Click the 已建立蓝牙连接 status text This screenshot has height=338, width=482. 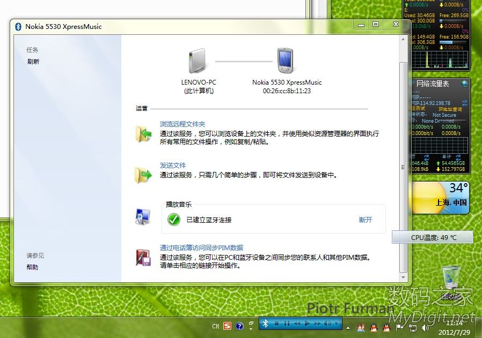pyautogui.click(x=209, y=220)
